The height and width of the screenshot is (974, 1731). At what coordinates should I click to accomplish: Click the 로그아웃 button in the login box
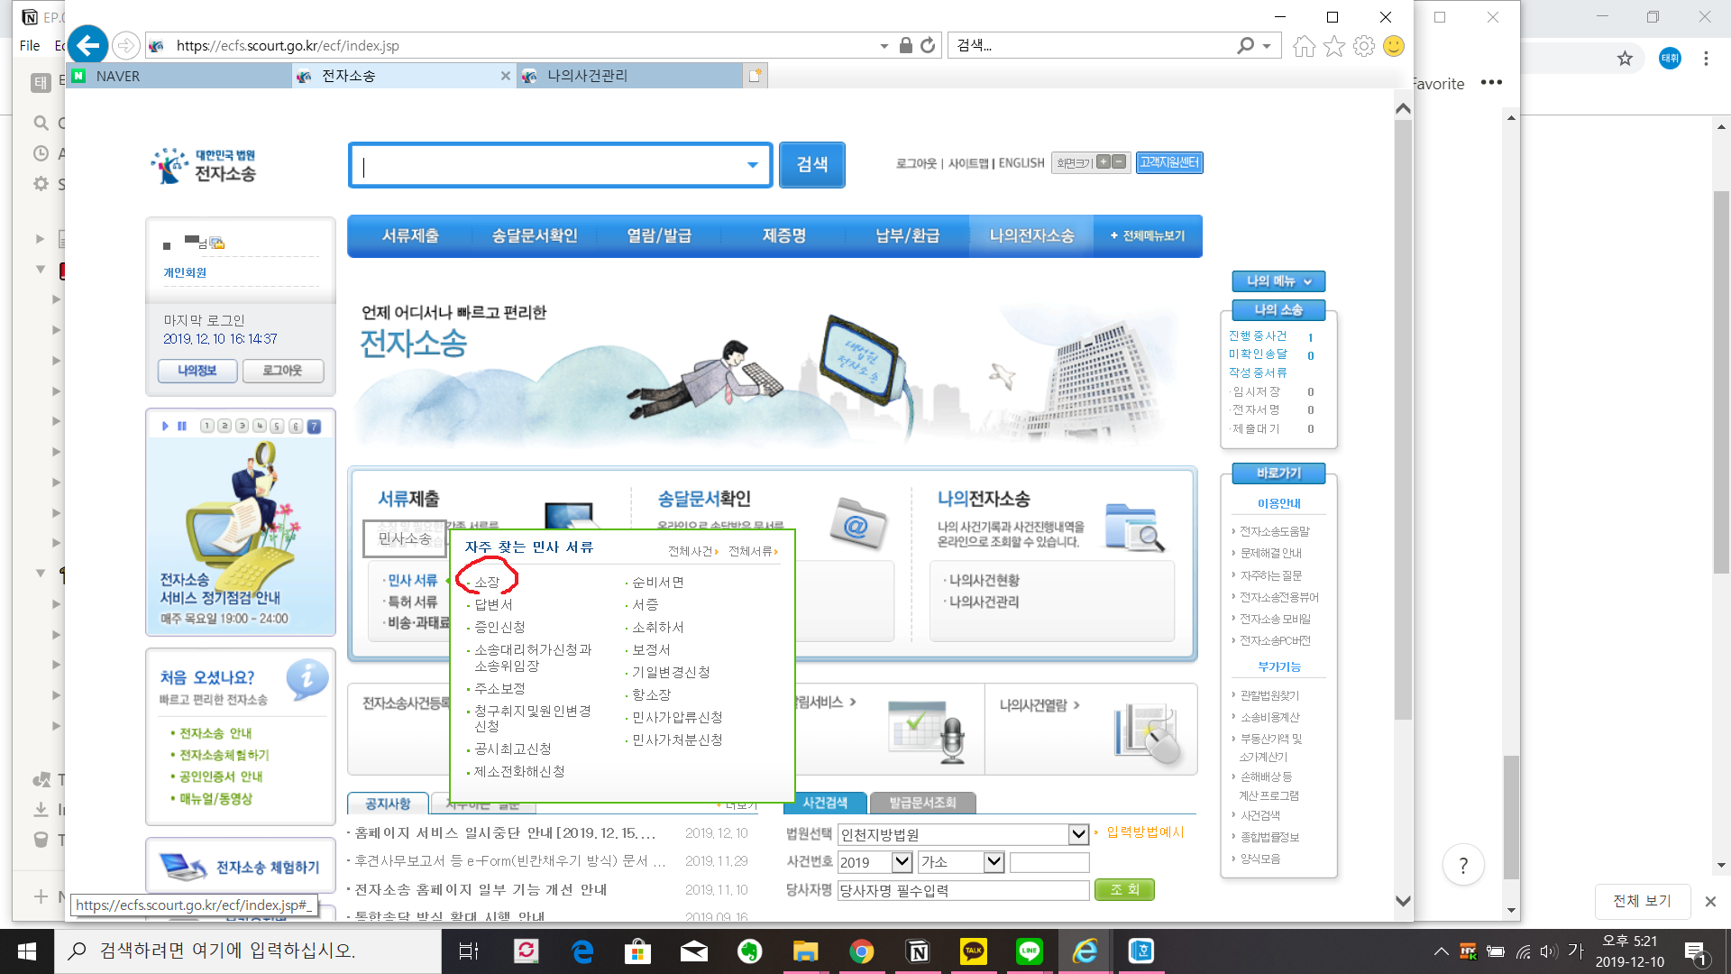[x=282, y=371]
